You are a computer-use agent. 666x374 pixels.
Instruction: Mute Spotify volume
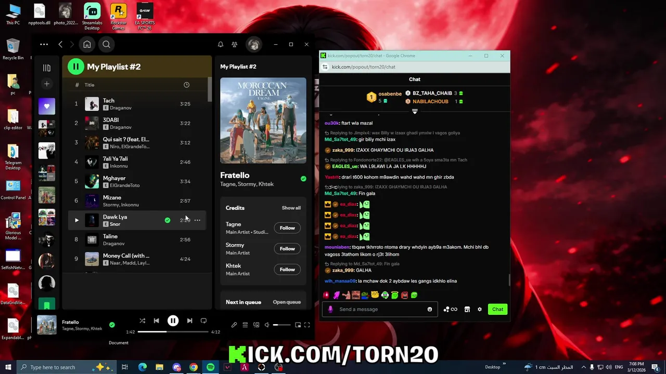coord(267,325)
